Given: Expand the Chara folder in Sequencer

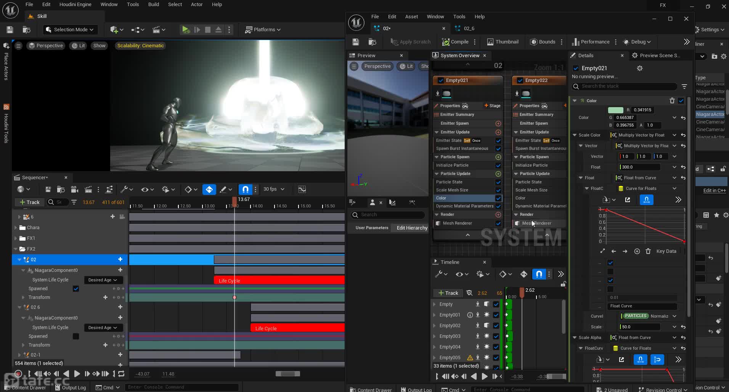Looking at the screenshot, I should (16, 228).
